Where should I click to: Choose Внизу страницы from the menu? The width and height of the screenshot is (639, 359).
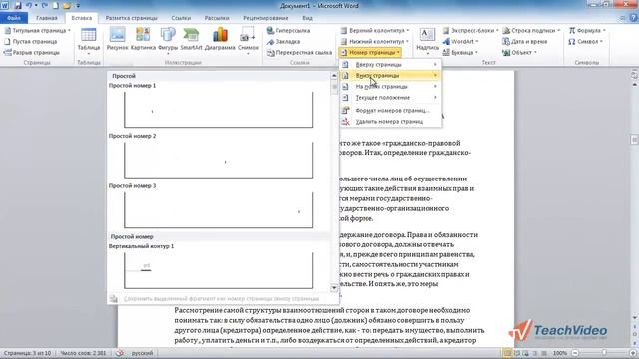[x=390, y=76]
